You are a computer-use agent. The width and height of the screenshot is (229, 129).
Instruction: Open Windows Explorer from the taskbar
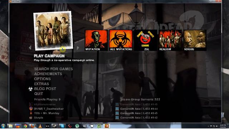click(10, 126)
